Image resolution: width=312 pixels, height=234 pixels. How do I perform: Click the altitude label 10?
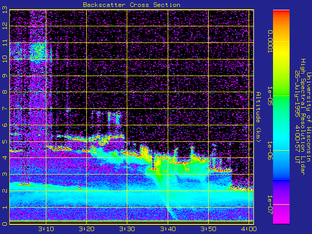[4, 59]
